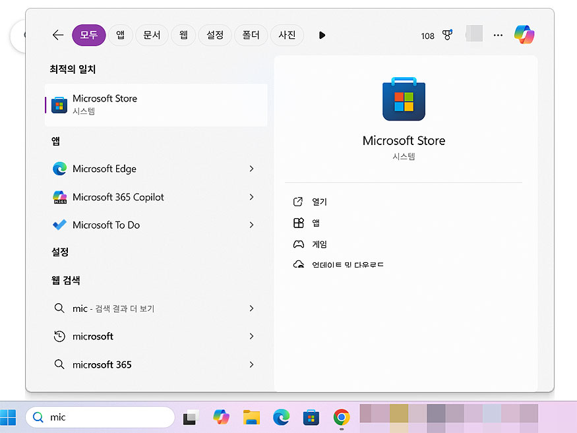The height and width of the screenshot is (433, 577).
Task: Click the 최적의 일치 section header
Action: 73,69
